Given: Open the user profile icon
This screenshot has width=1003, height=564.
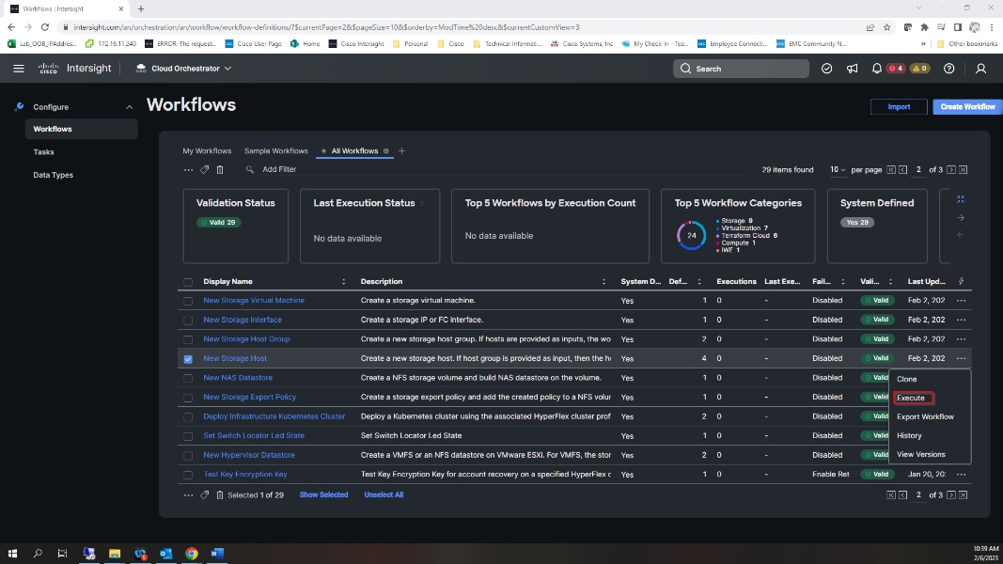Looking at the screenshot, I should point(980,69).
